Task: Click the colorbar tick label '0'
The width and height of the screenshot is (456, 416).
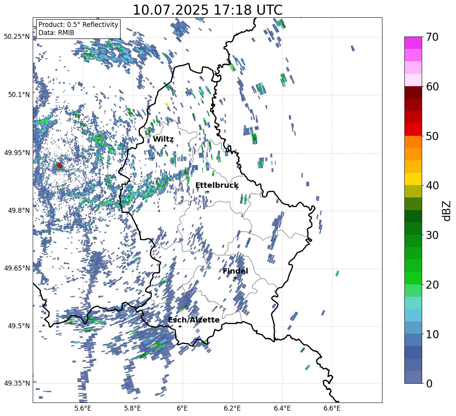Action: pos(429,384)
